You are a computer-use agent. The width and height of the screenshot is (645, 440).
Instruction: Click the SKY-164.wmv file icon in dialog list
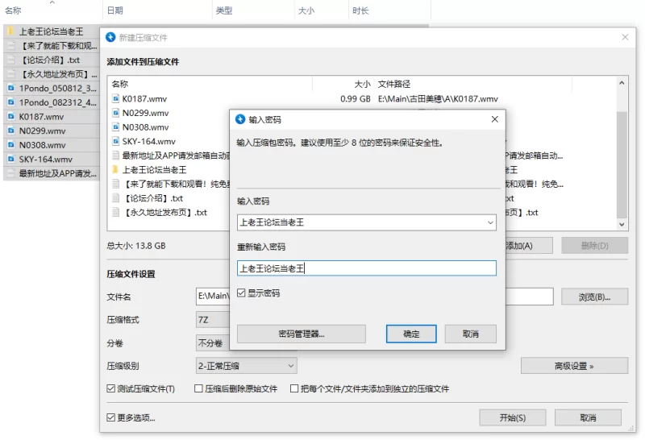(116, 142)
